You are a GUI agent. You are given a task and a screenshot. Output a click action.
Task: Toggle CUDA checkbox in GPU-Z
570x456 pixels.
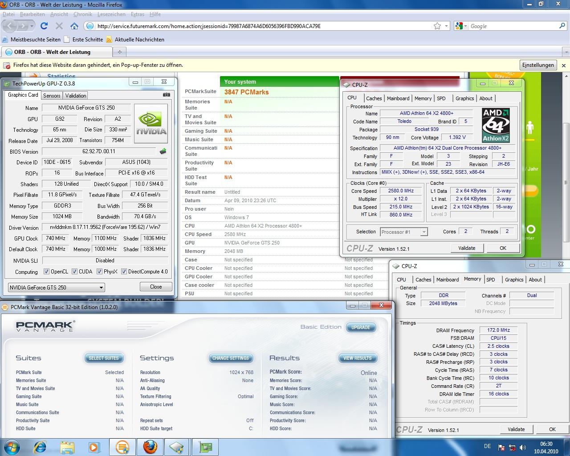pyautogui.click(x=74, y=271)
